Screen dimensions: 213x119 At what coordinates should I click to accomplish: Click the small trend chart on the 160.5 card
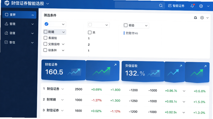pos(74,72)
